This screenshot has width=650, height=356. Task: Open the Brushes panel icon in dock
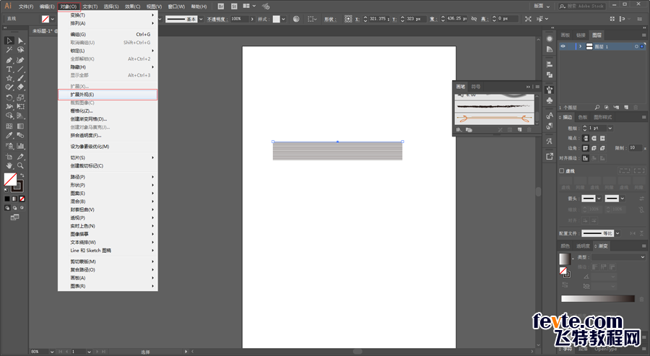coord(550,90)
